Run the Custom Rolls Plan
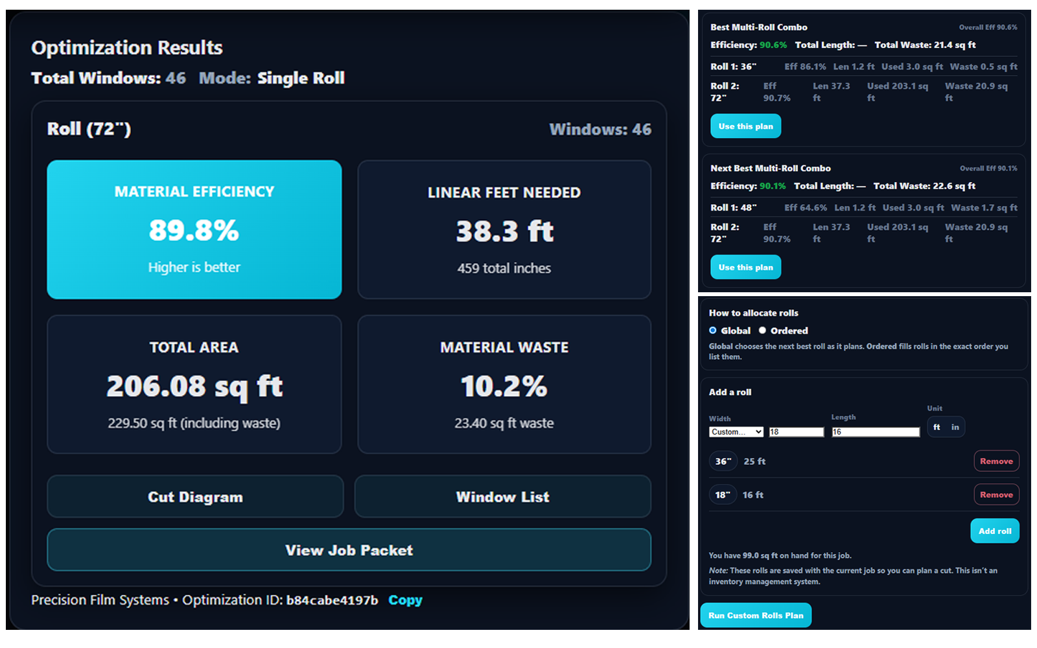1037x648 pixels. pos(756,615)
